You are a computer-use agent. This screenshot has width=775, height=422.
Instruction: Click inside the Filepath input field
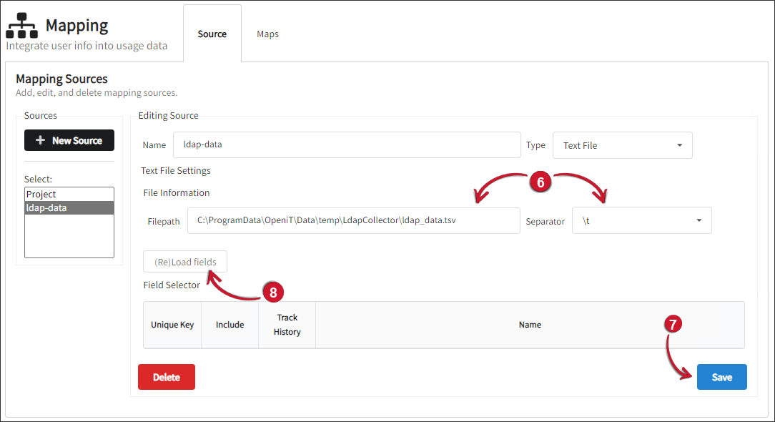click(354, 220)
